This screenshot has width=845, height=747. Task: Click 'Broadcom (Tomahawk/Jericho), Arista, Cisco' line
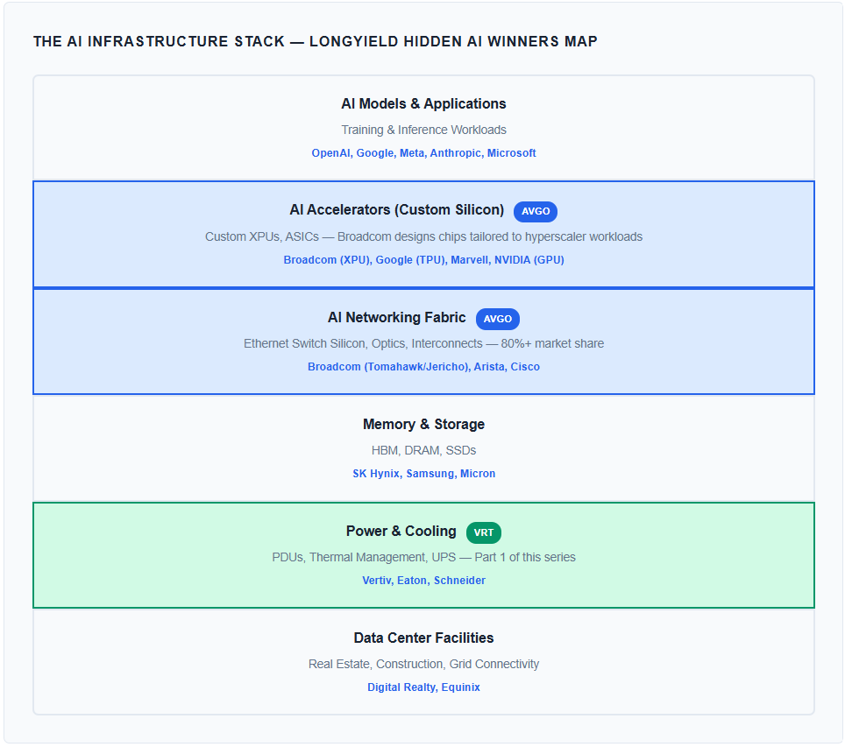pos(423,367)
